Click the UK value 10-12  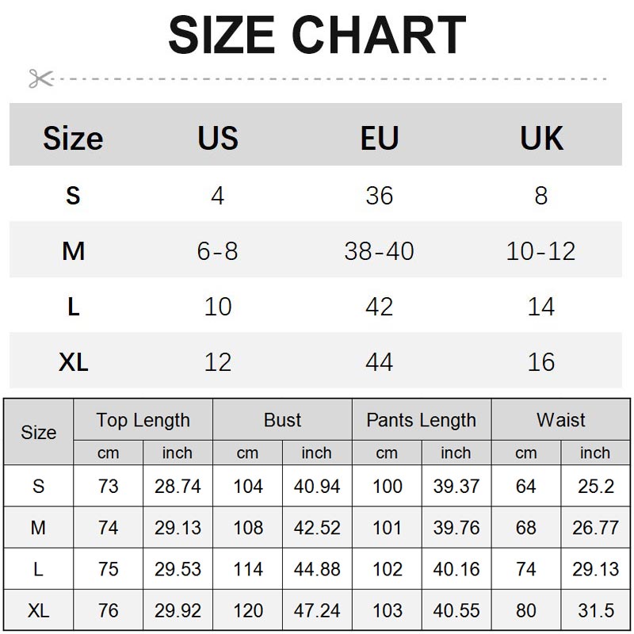[x=541, y=251]
